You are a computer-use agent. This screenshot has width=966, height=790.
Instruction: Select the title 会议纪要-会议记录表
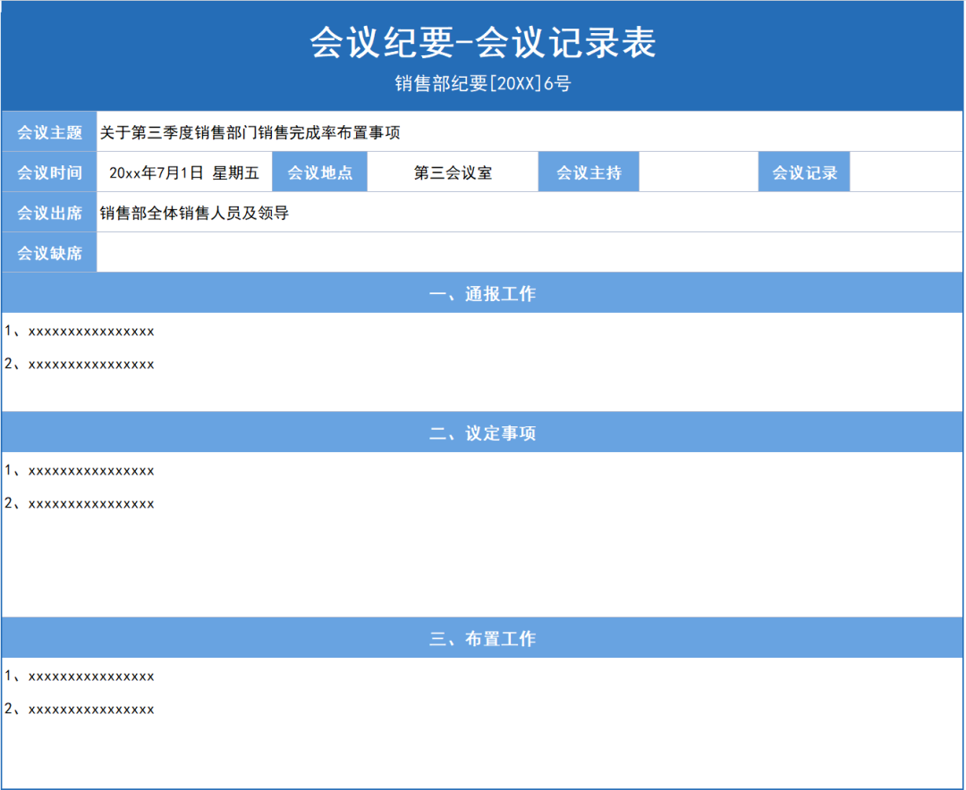[483, 43]
